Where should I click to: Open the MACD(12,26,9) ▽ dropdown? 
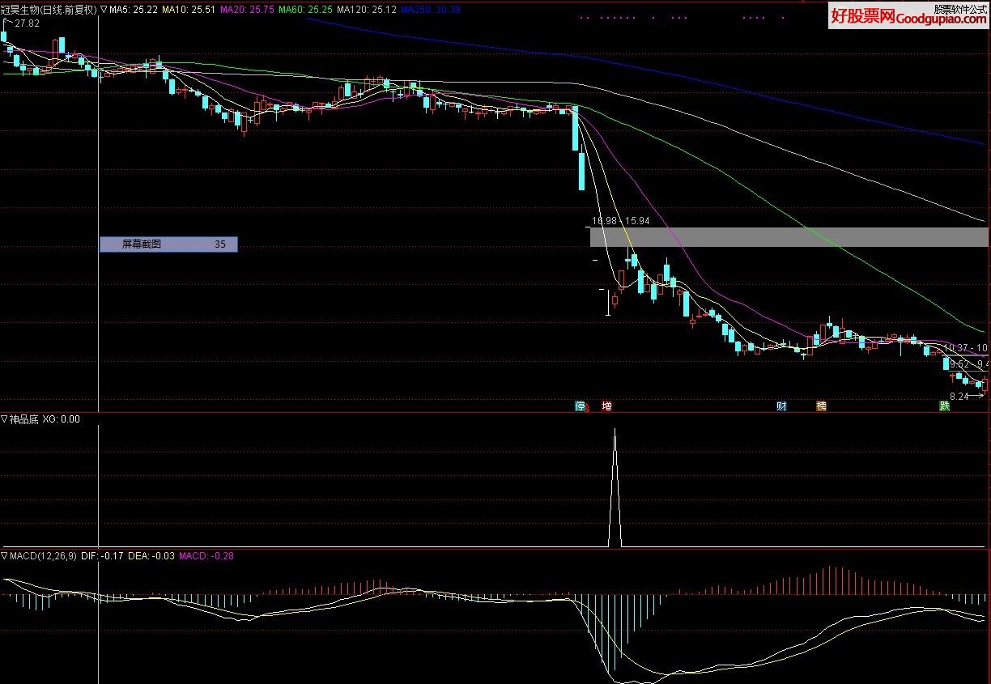pos(4,556)
